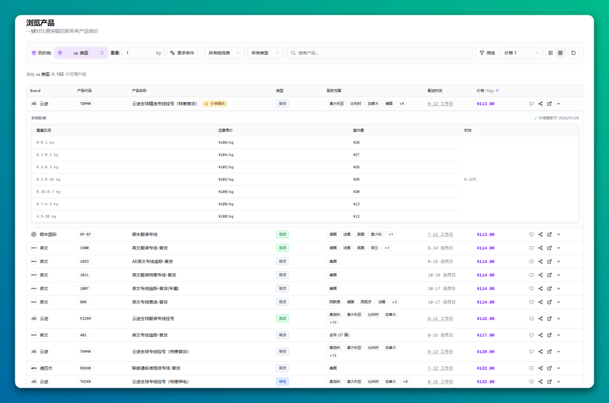
Task: Share the FZZXR product row
Action: pos(540,319)
